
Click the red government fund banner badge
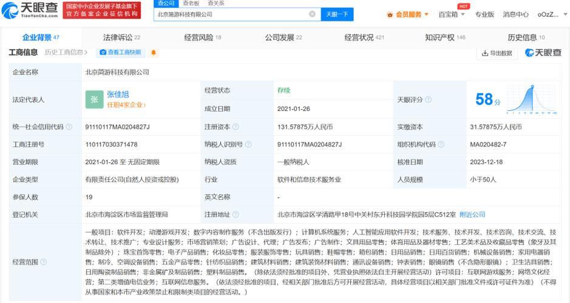click(x=102, y=10)
